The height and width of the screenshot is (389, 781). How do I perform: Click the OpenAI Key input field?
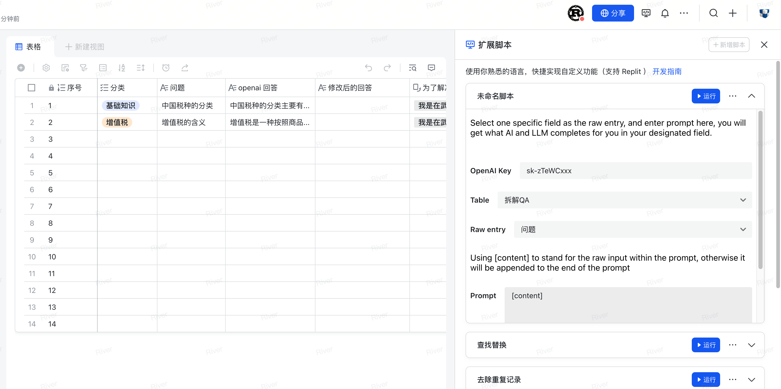(x=635, y=171)
